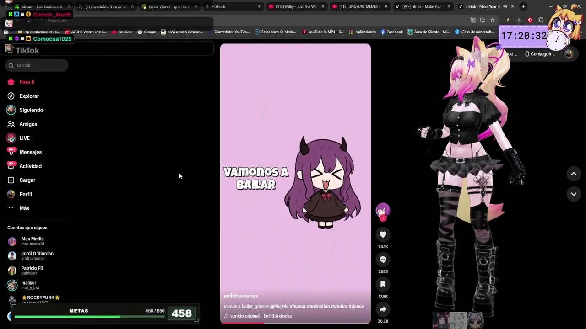Close the PiShock tab

[259, 7]
